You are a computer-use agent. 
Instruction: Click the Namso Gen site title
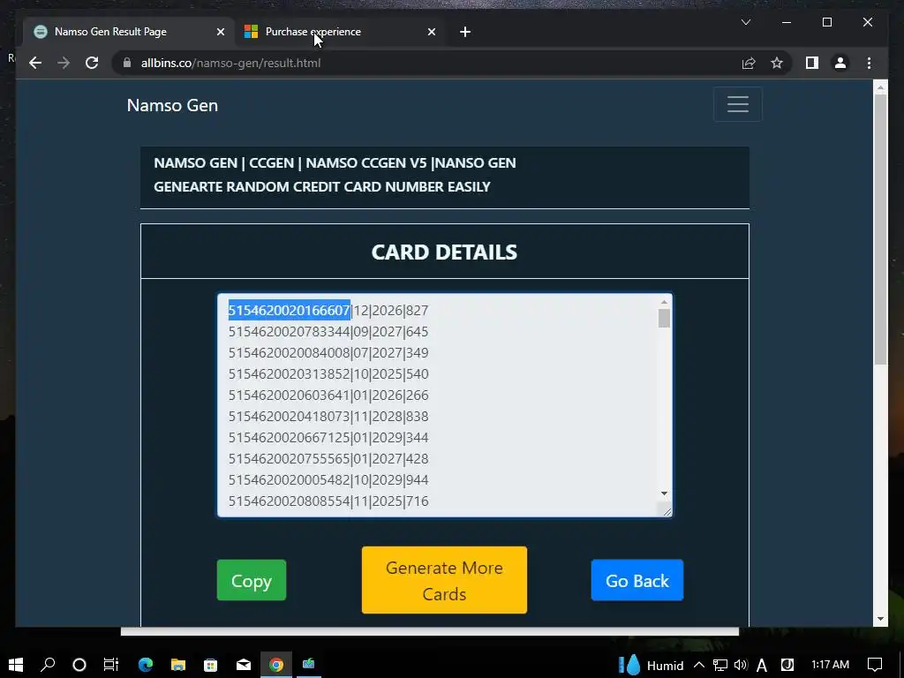(172, 106)
